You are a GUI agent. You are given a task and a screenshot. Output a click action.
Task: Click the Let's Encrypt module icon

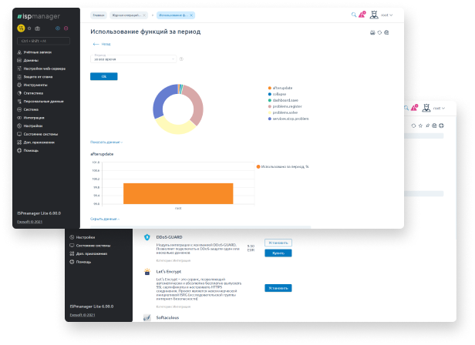point(147,272)
